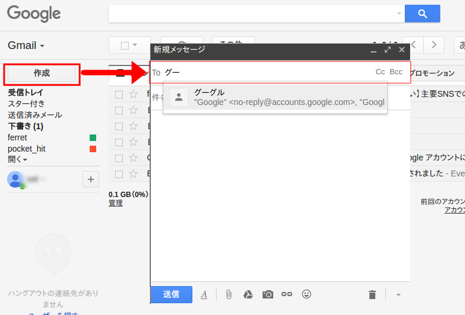Open the Gmail product switcher dropdown
The height and width of the screenshot is (315, 465).
tap(26, 45)
